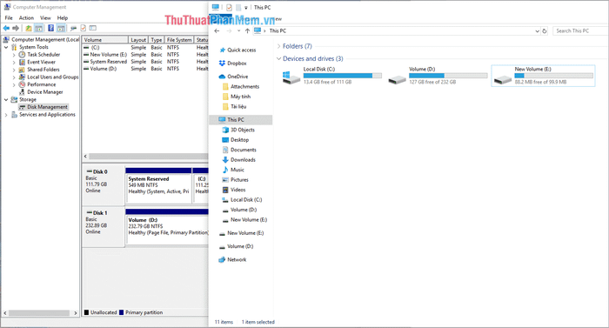Select Disk Management node in tree
This screenshot has height=328, width=609.
coord(47,107)
